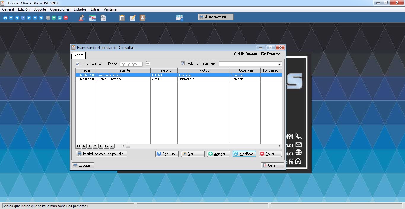Click the patients icon in the main toolbar
Image resolution: width=405 pixels, height=209 pixels.
point(81,18)
